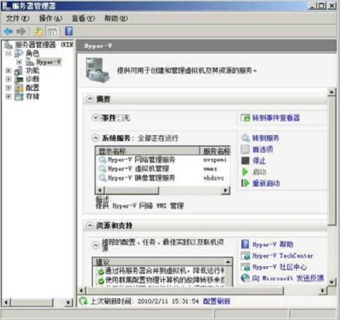Image resolution: width=340 pixels, height=320 pixels.
Task: Open 向 Microsoft 发送反馈 link
Action: tap(288, 278)
